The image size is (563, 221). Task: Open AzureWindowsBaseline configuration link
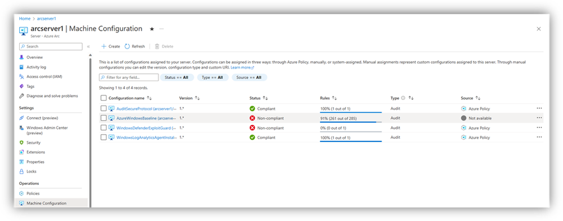tap(147, 118)
